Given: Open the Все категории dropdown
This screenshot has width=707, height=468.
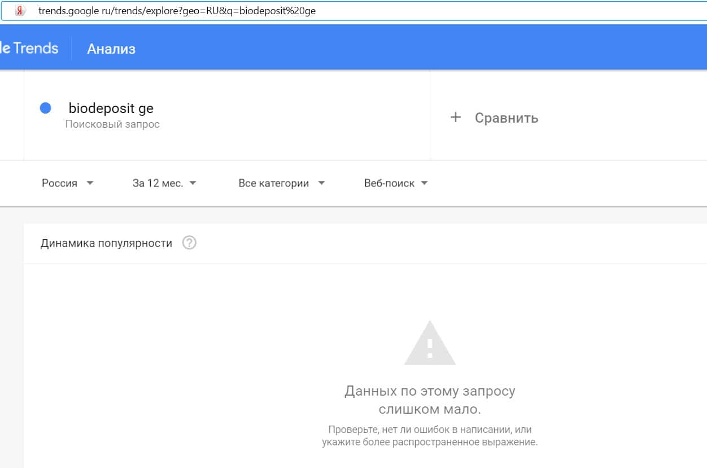Looking at the screenshot, I should 274,183.
